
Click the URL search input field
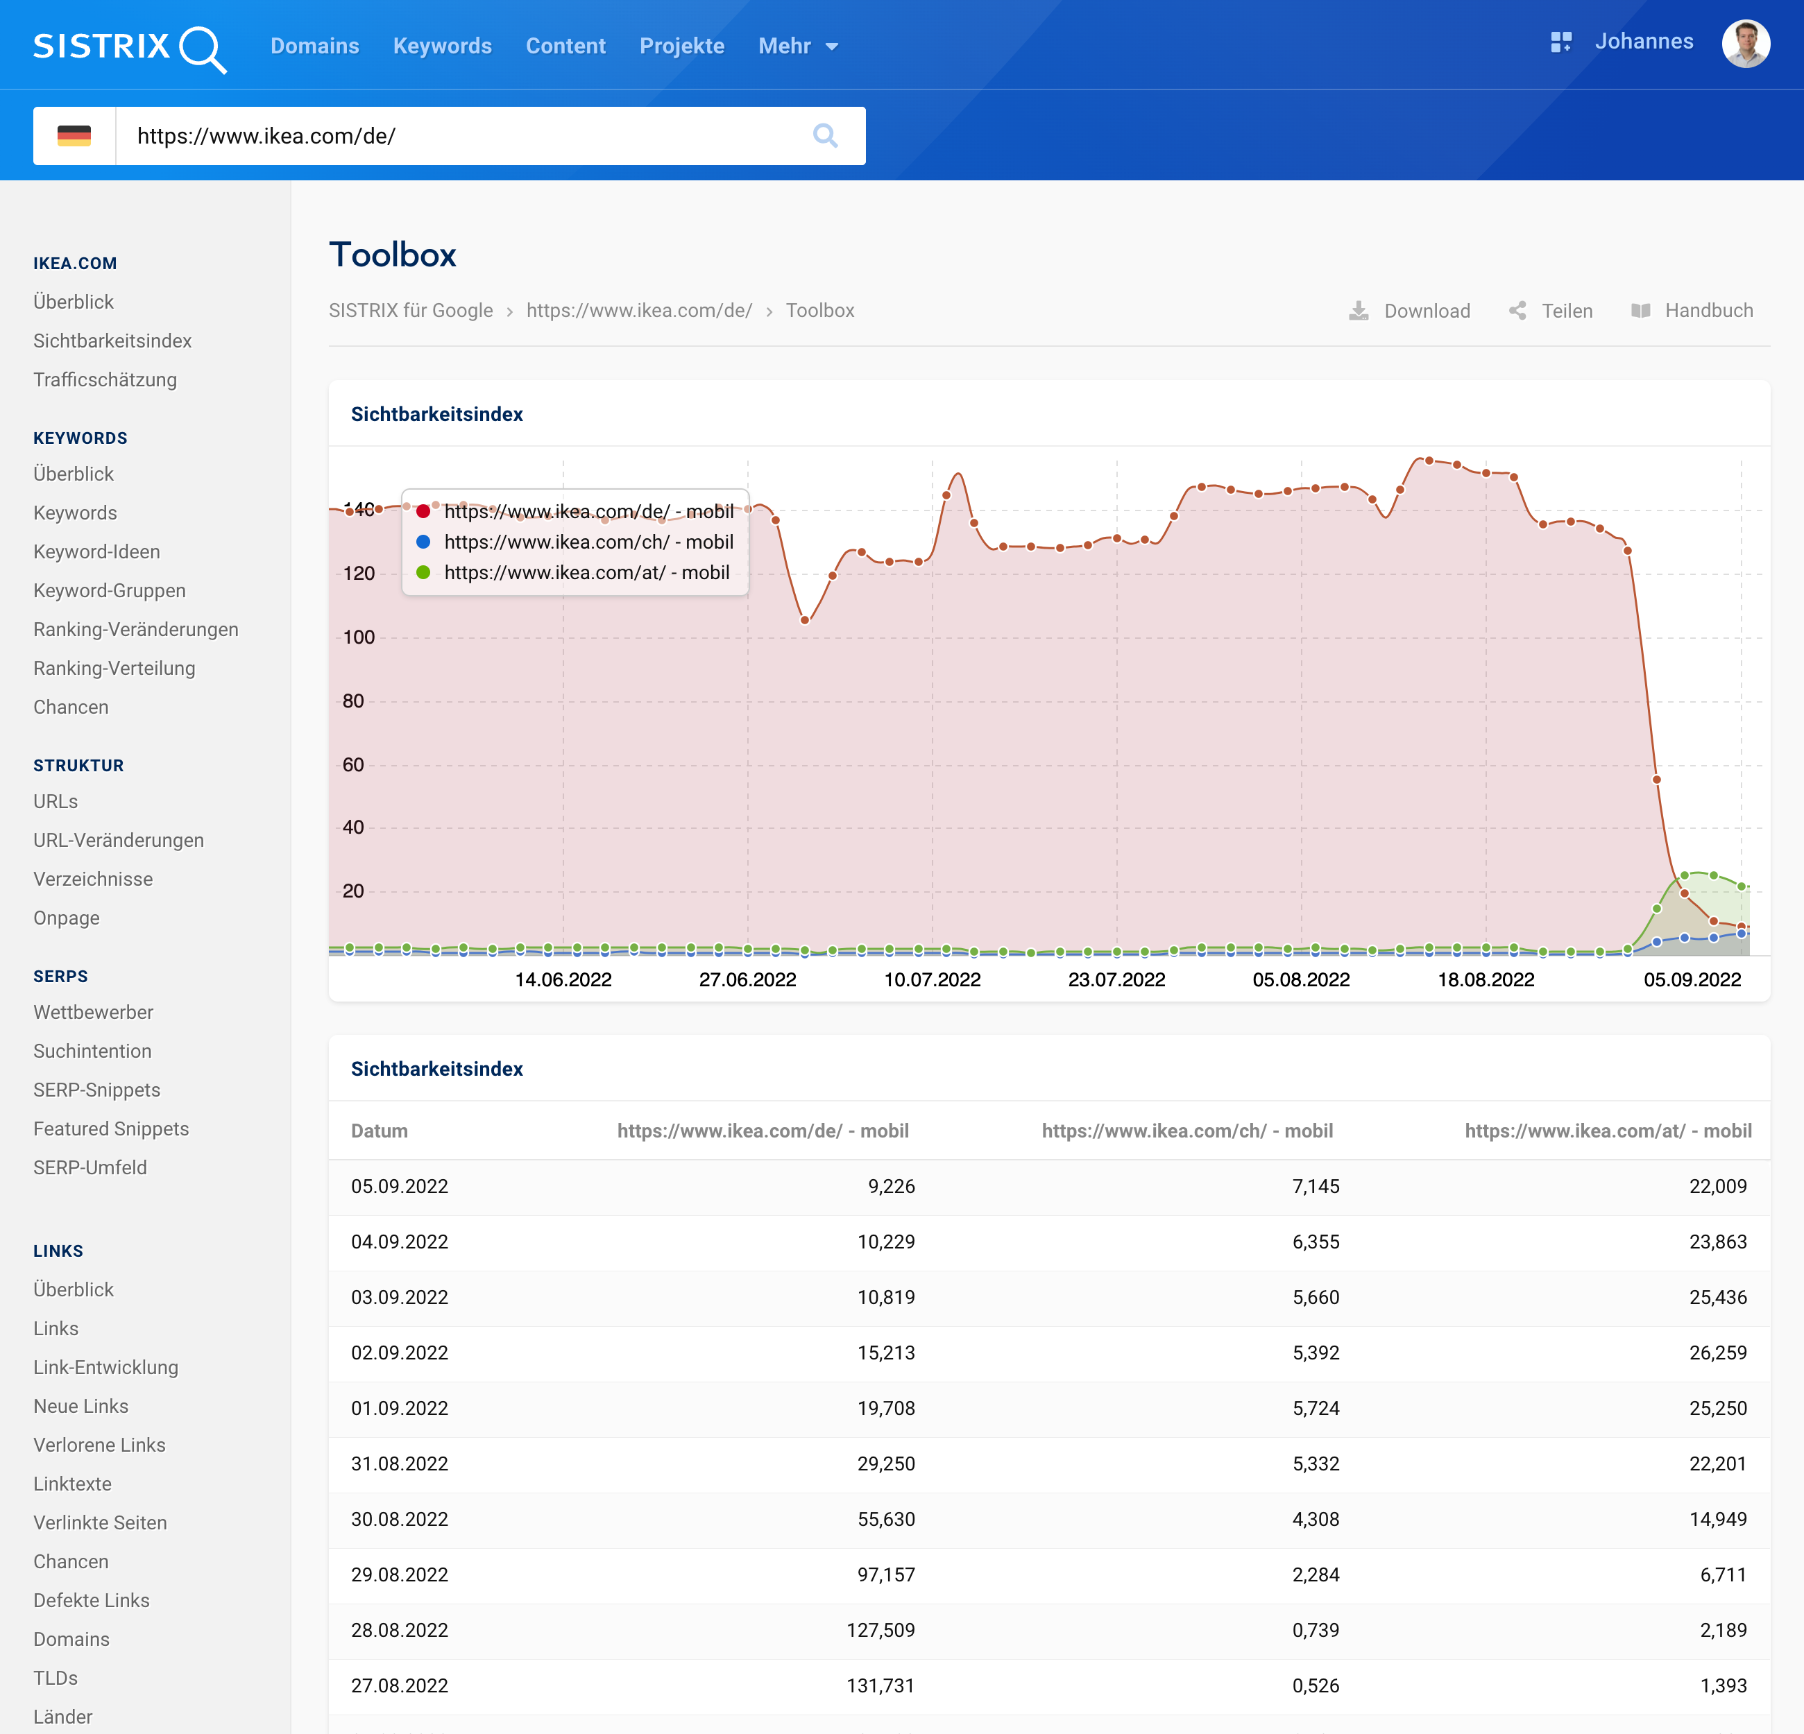460,136
